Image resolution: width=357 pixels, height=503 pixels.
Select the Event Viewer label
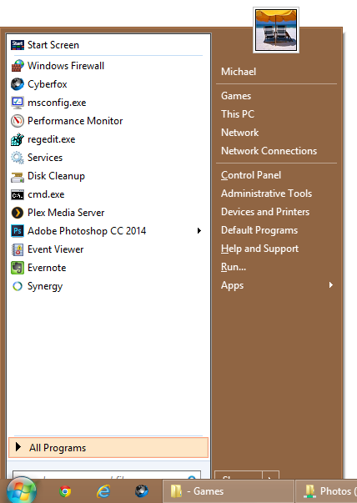click(56, 249)
